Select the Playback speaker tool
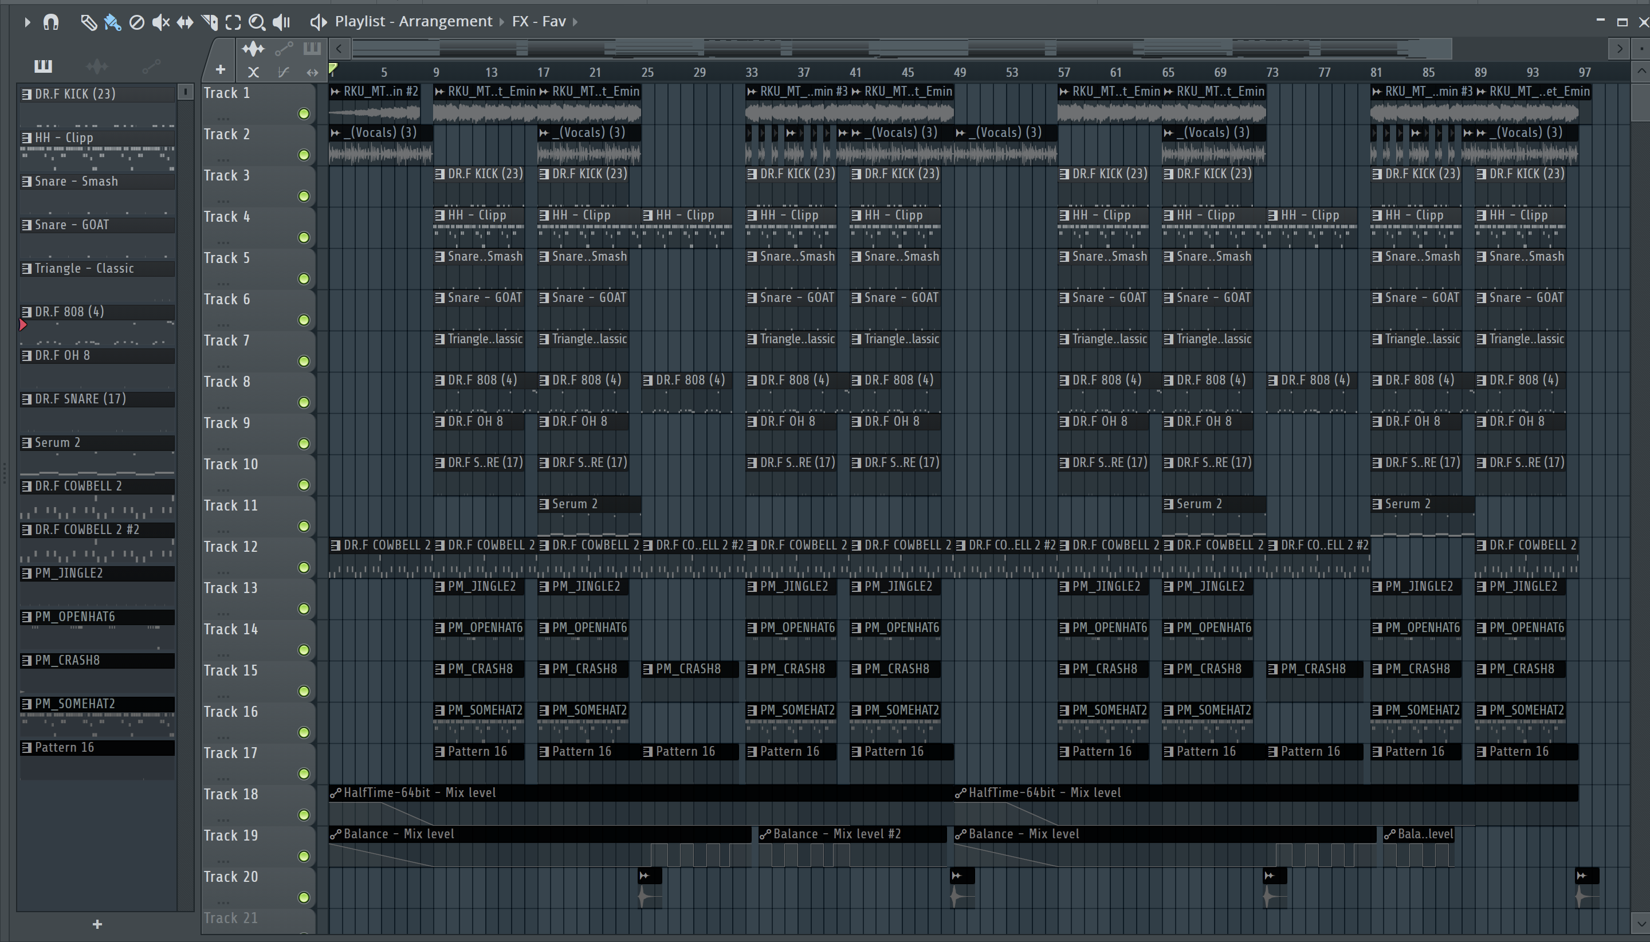The width and height of the screenshot is (1650, 942). click(281, 23)
